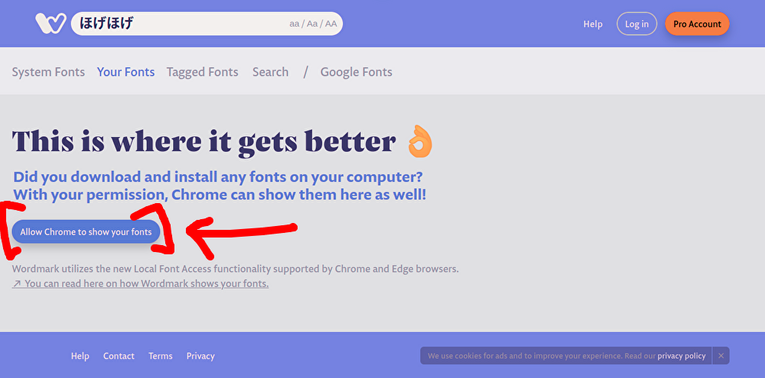Set preview text to lowercase aa
Image resolution: width=765 pixels, height=378 pixels.
[295, 24]
